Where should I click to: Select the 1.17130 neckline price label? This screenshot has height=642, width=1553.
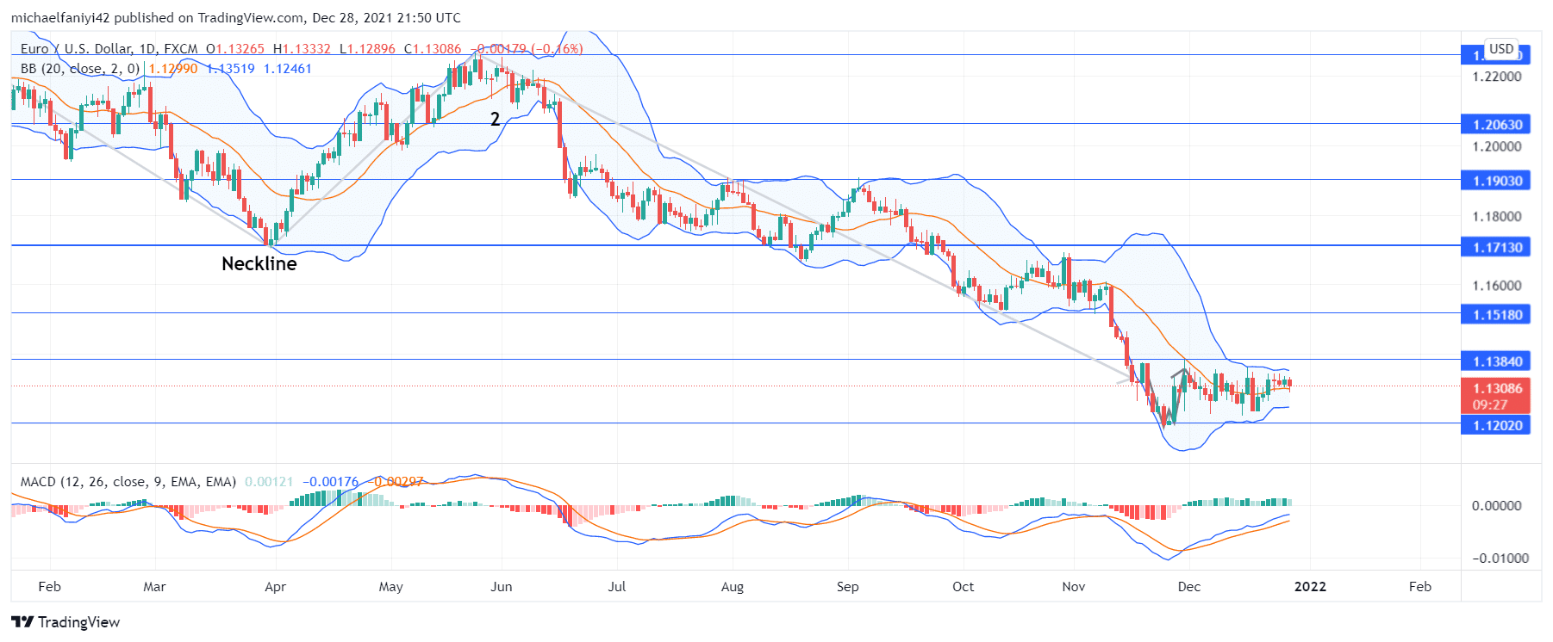(1496, 248)
